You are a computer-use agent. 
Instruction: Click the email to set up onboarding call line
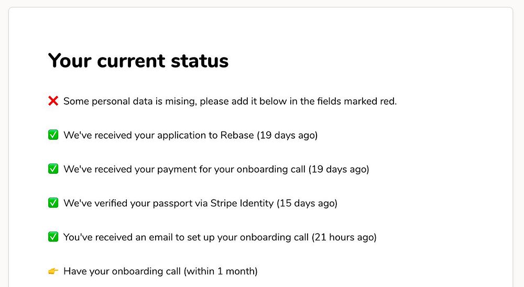220,237
